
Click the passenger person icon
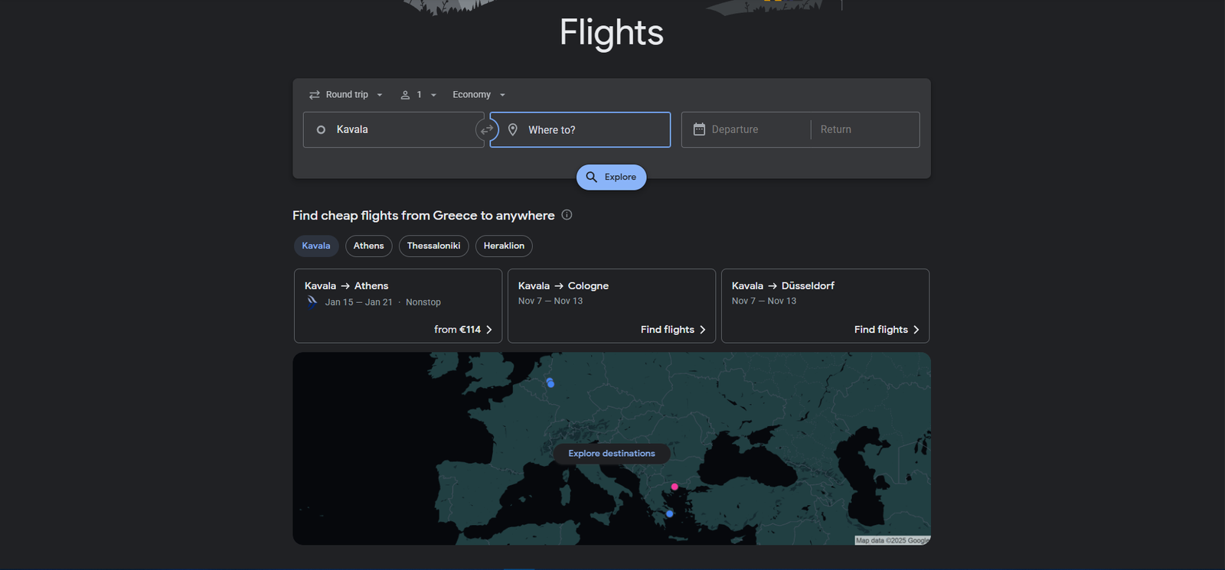(405, 95)
